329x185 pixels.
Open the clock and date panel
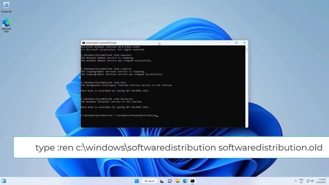[x=321, y=181]
